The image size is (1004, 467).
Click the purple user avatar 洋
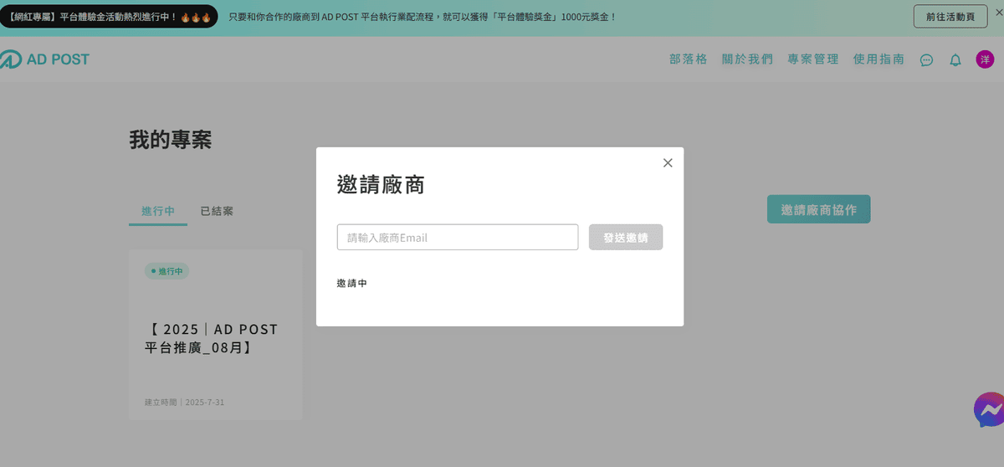tap(985, 59)
